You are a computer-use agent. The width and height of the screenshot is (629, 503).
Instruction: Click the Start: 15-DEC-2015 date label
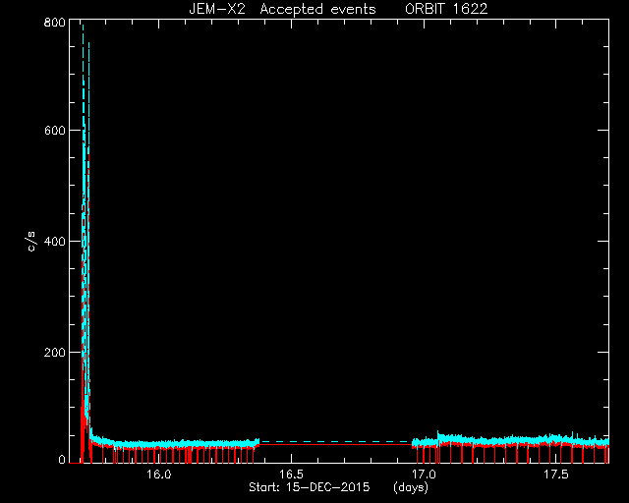pos(309,487)
